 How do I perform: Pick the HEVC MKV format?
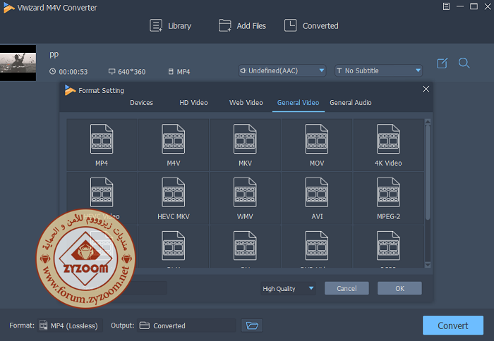click(174, 198)
